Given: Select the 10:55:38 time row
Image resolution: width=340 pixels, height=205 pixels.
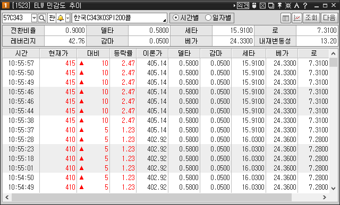Looking at the screenshot, I should 166,120.
